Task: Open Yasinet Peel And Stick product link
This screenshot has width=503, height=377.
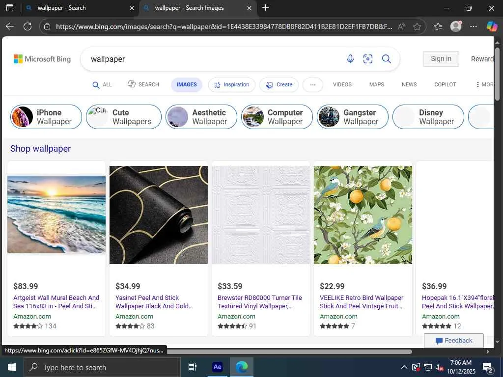Action: pyautogui.click(x=154, y=302)
